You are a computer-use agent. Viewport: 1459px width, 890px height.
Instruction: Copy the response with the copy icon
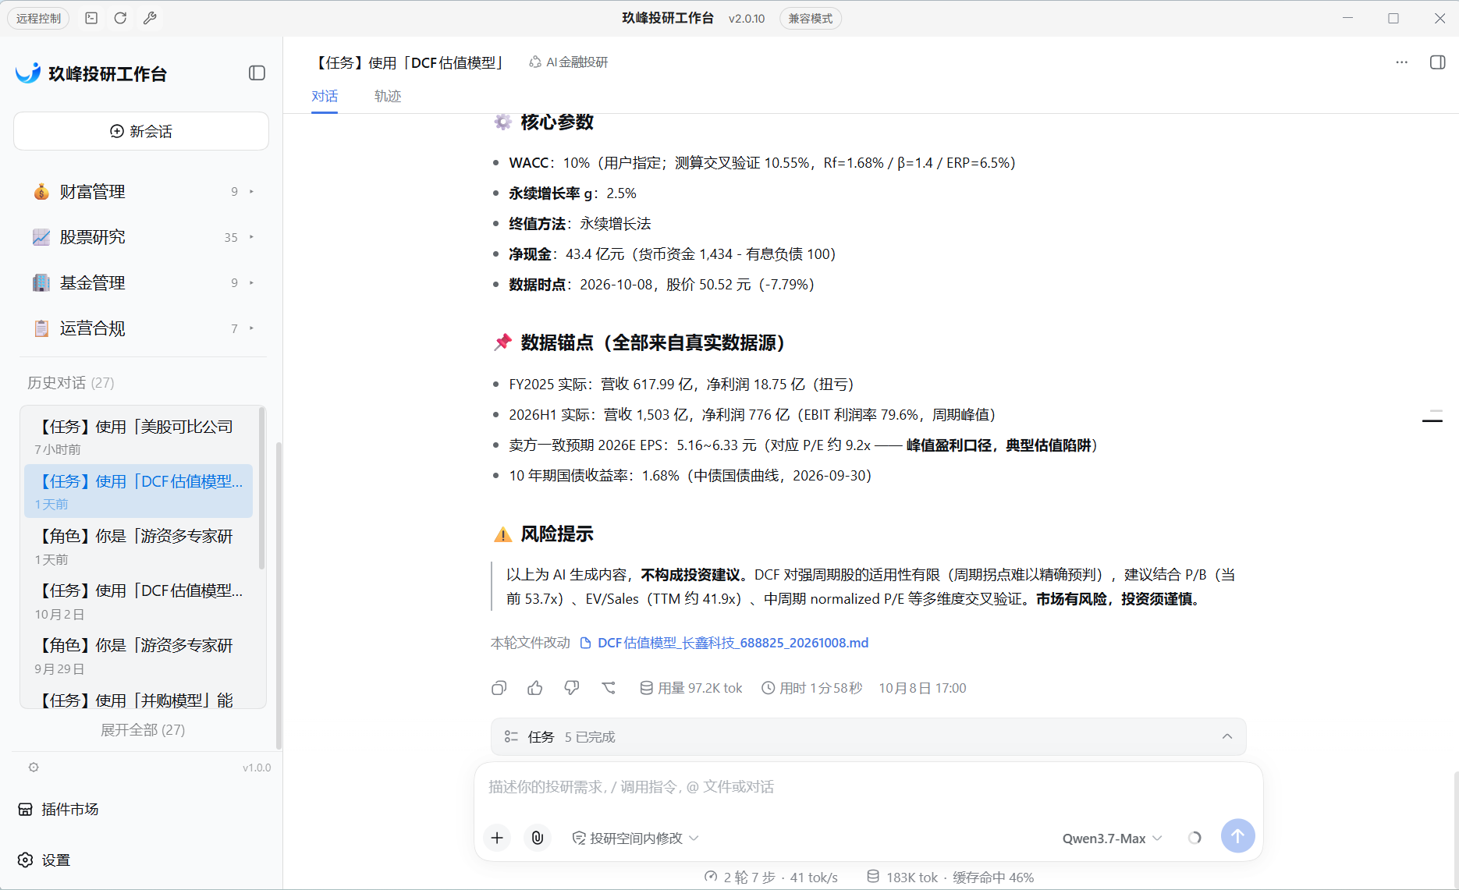coord(499,688)
